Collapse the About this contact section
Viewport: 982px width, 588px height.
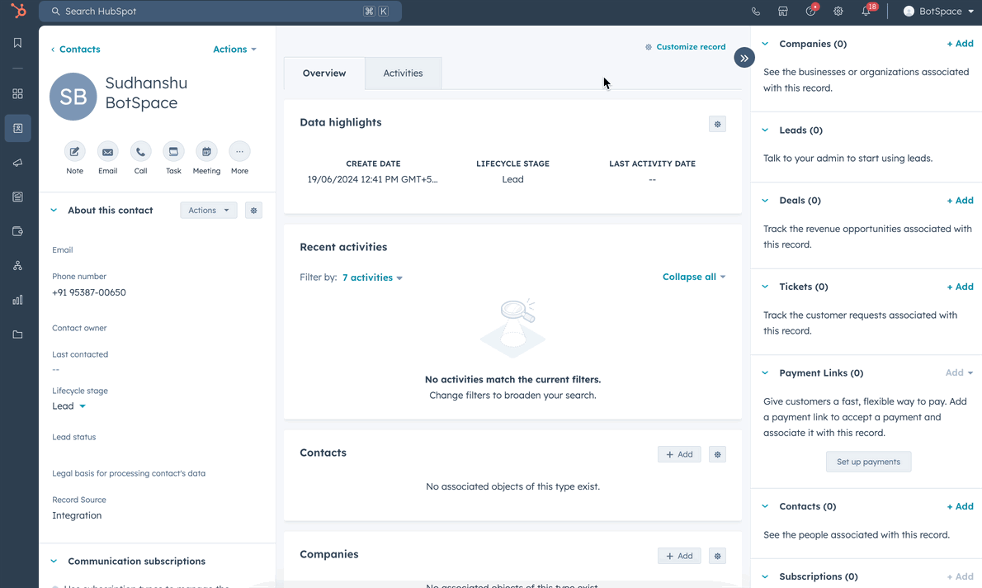pyautogui.click(x=54, y=211)
